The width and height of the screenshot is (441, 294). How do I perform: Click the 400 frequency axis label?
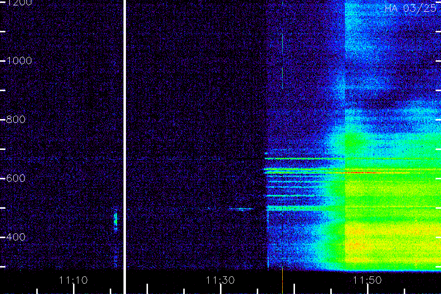pyautogui.click(x=16, y=237)
